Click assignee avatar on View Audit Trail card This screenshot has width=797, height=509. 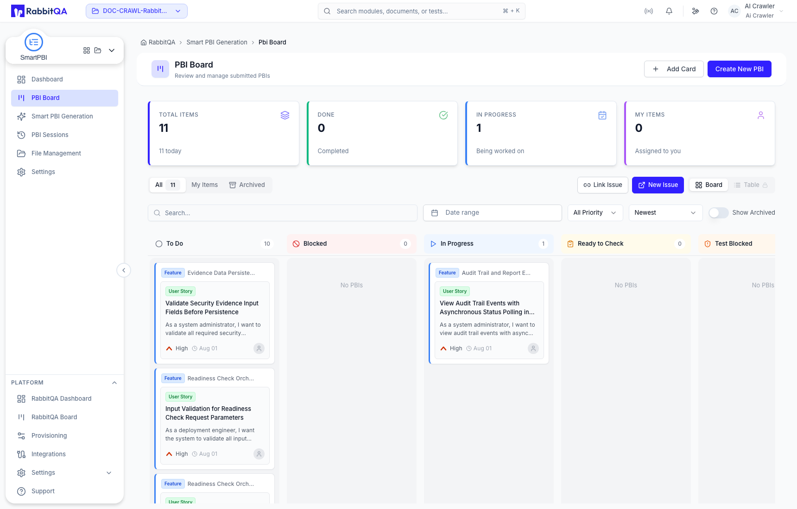(533, 348)
